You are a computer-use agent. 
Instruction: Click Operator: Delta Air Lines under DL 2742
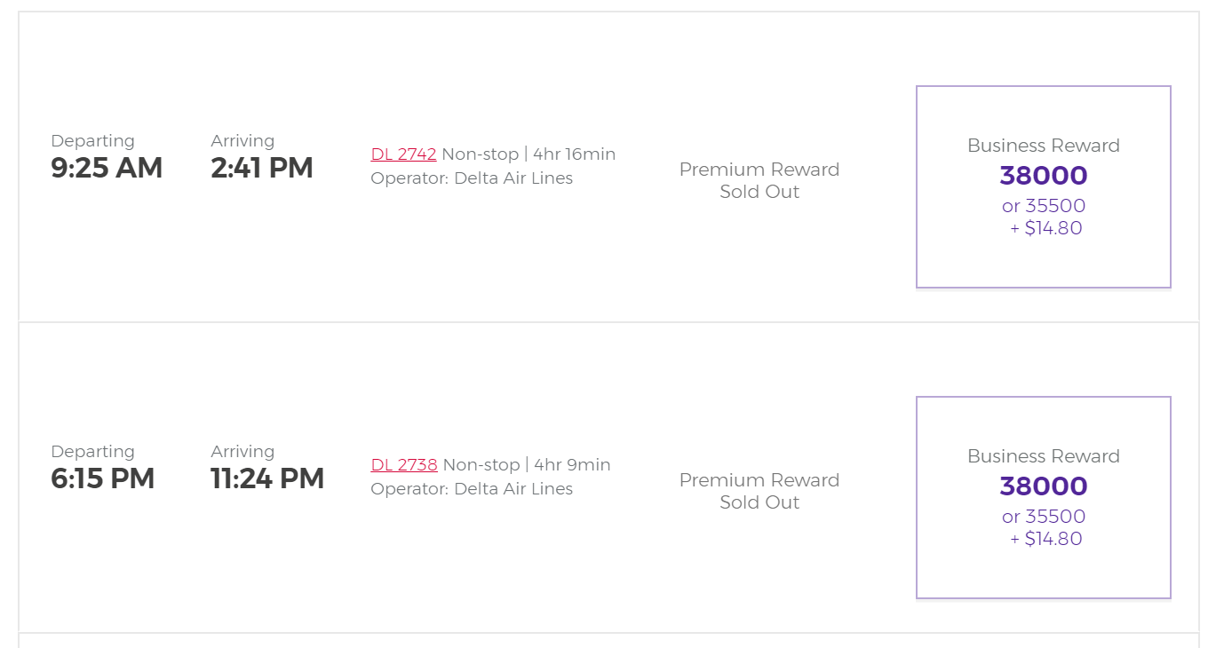472,178
